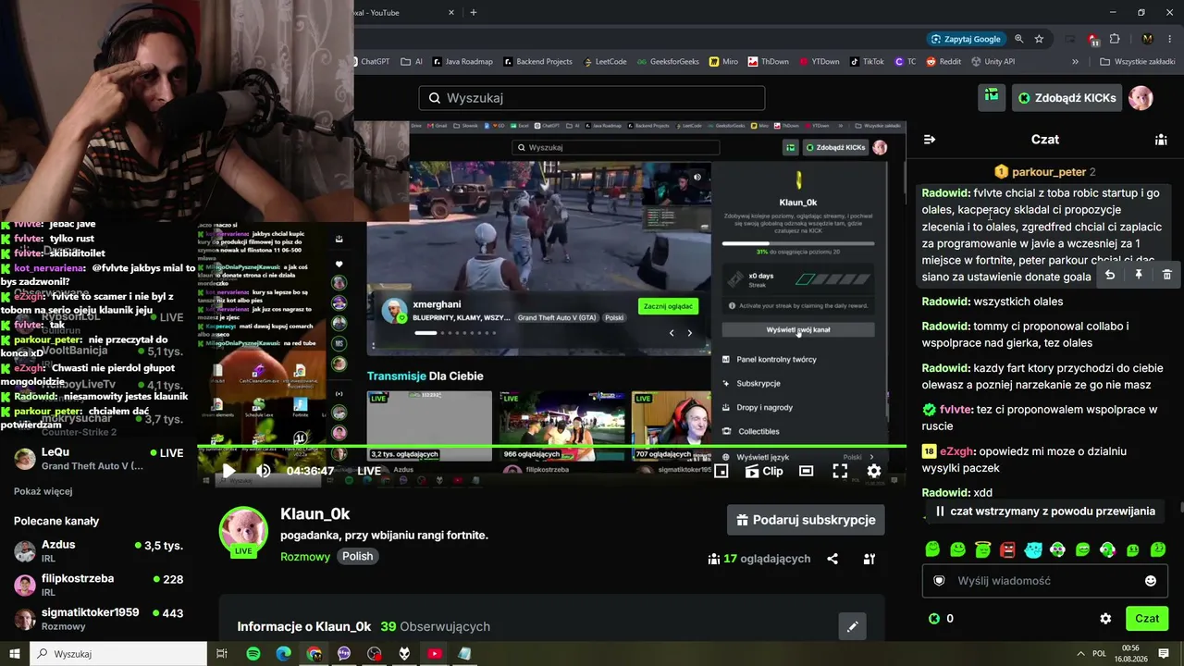The width and height of the screenshot is (1184, 666).
Task: Show more bookmarks chevron
Action: (1075, 62)
